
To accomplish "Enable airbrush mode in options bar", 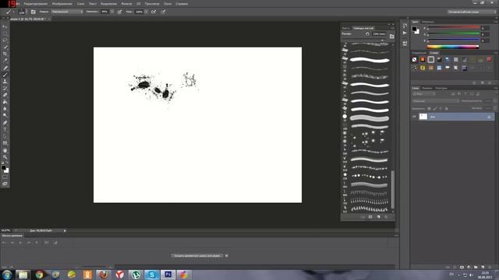I will tap(154, 12).
